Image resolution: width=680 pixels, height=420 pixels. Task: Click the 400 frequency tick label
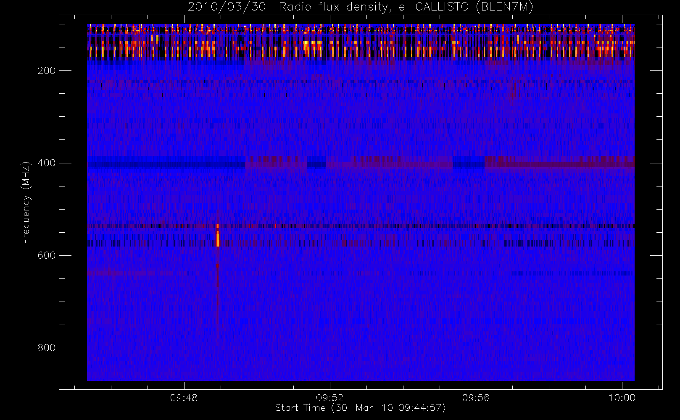tap(47, 163)
